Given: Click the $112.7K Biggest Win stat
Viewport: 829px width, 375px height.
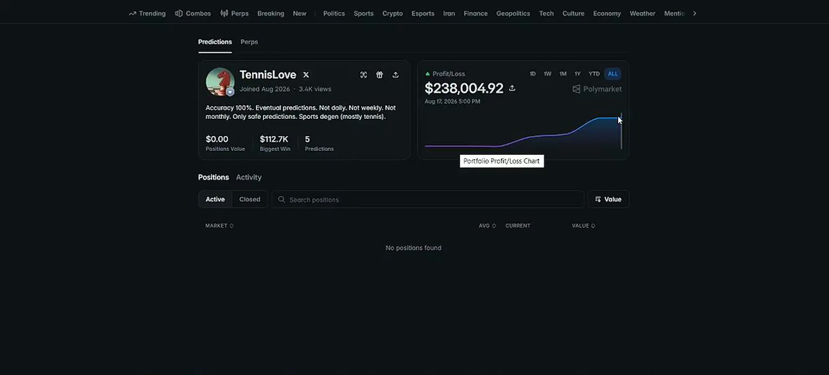Looking at the screenshot, I should [x=275, y=143].
